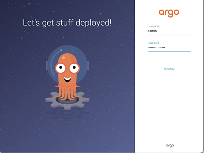Click the gear's faint shadow reflection
The image size is (204, 153).
[x=67, y=114]
